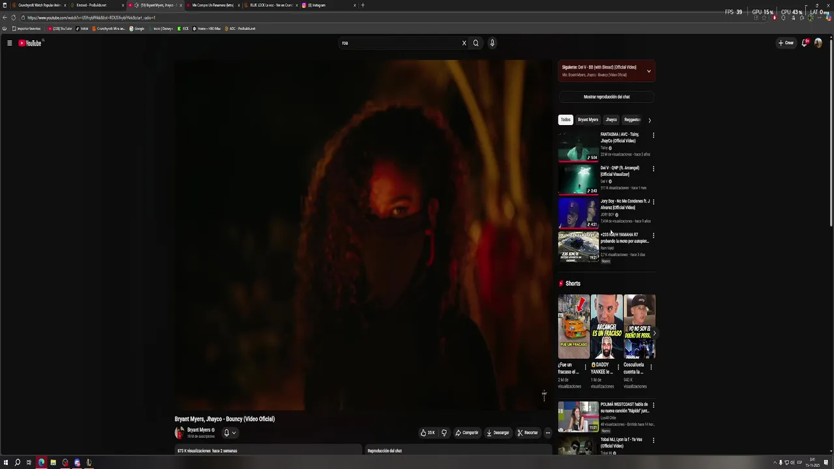Viewport: 834px width, 469px height.
Task: Open Bryant Myers channel avatar
Action: coord(179,433)
